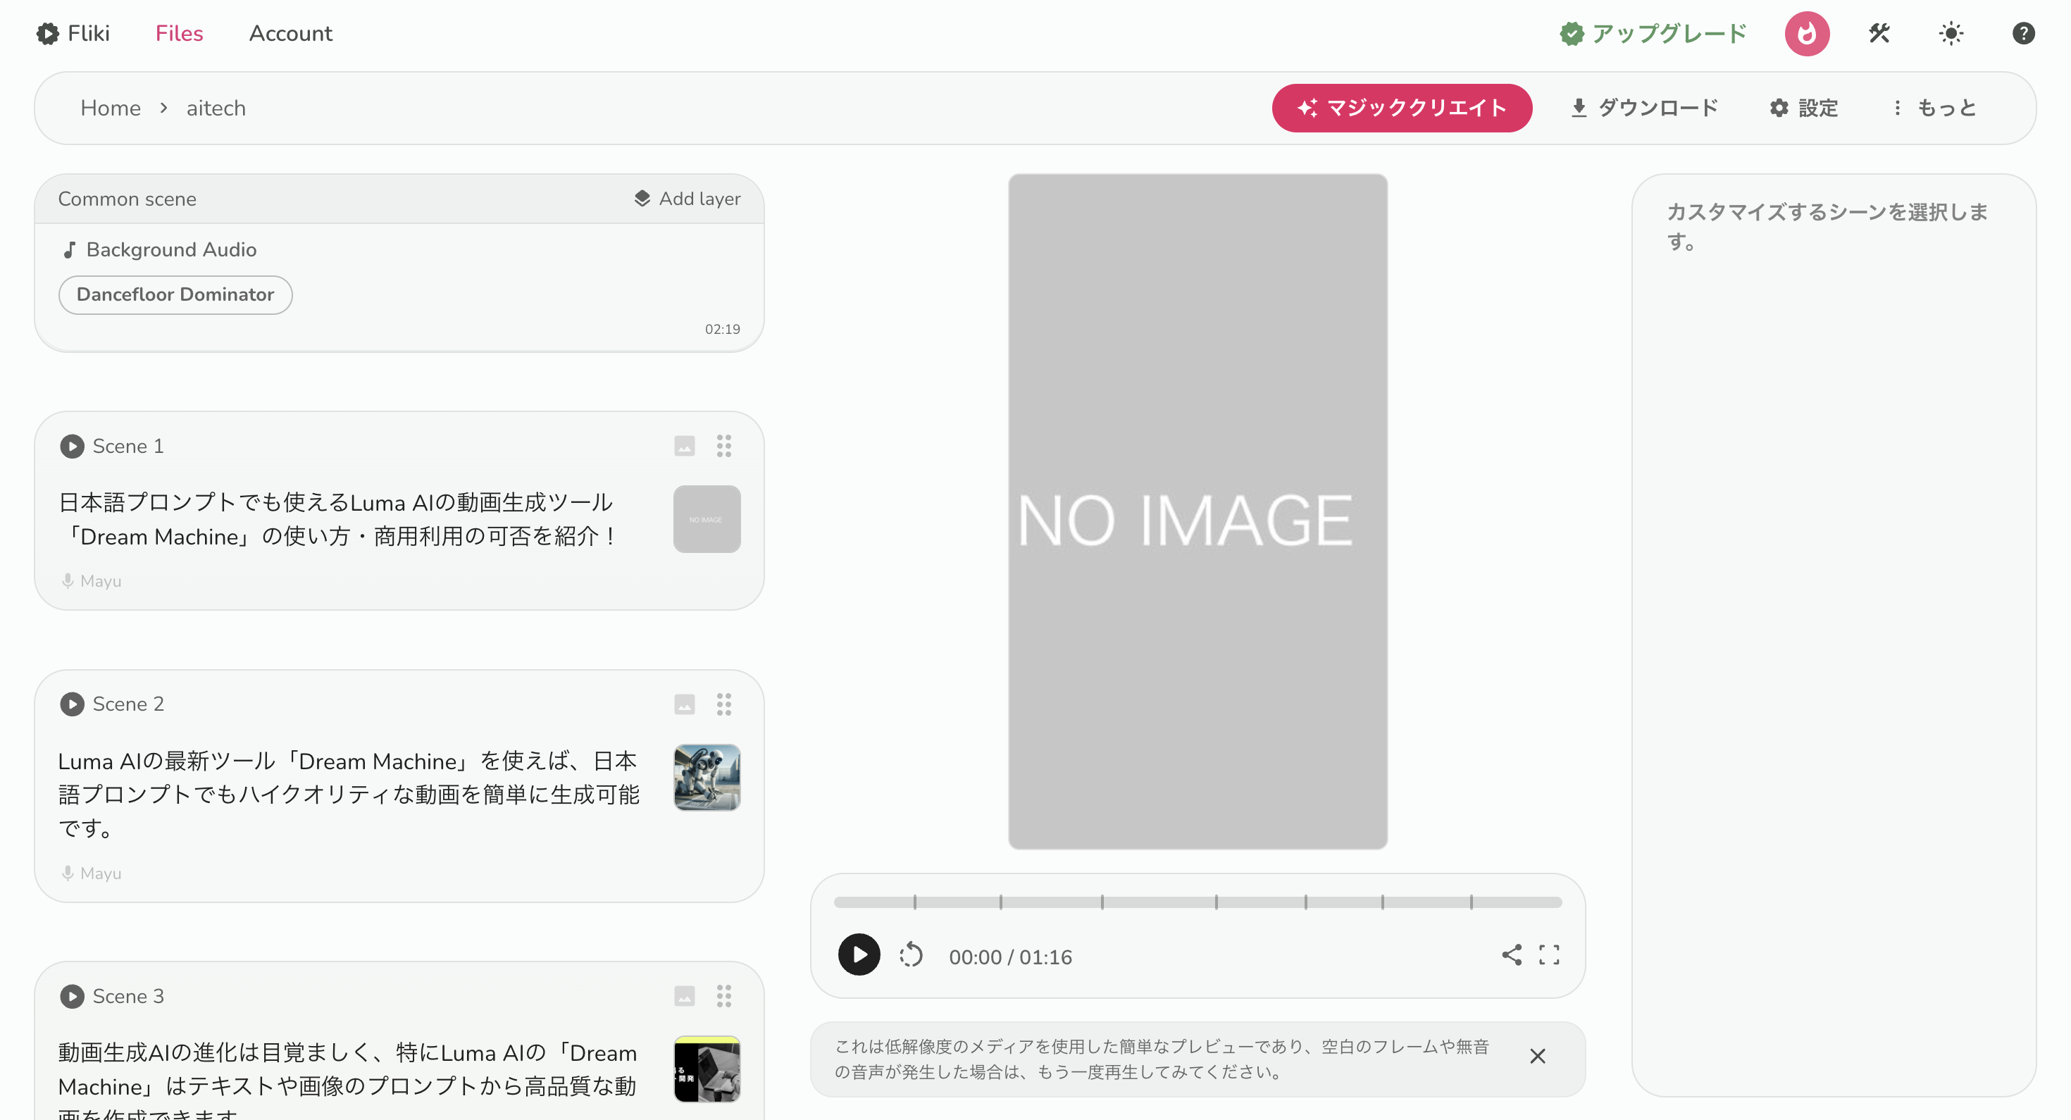Open the Scene 2 robot thumbnail

(x=707, y=777)
